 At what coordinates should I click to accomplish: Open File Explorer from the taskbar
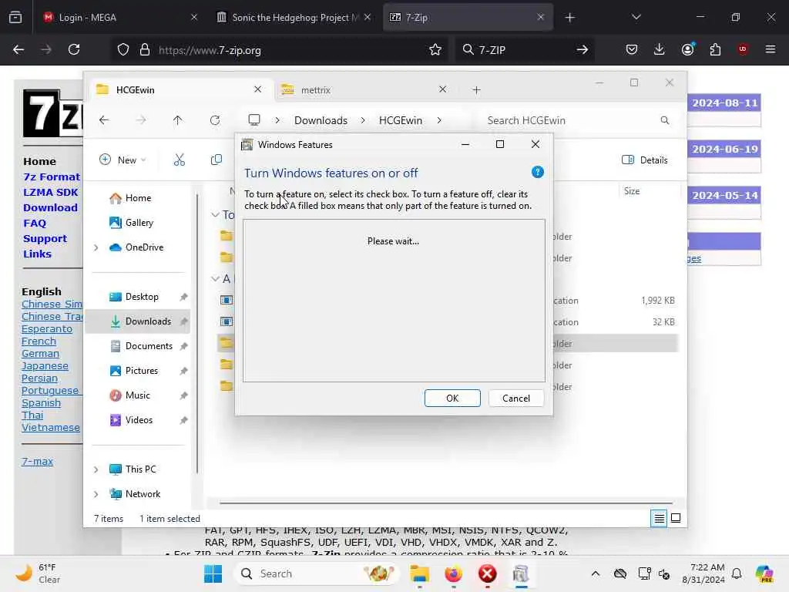pyautogui.click(x=419, y=573)
